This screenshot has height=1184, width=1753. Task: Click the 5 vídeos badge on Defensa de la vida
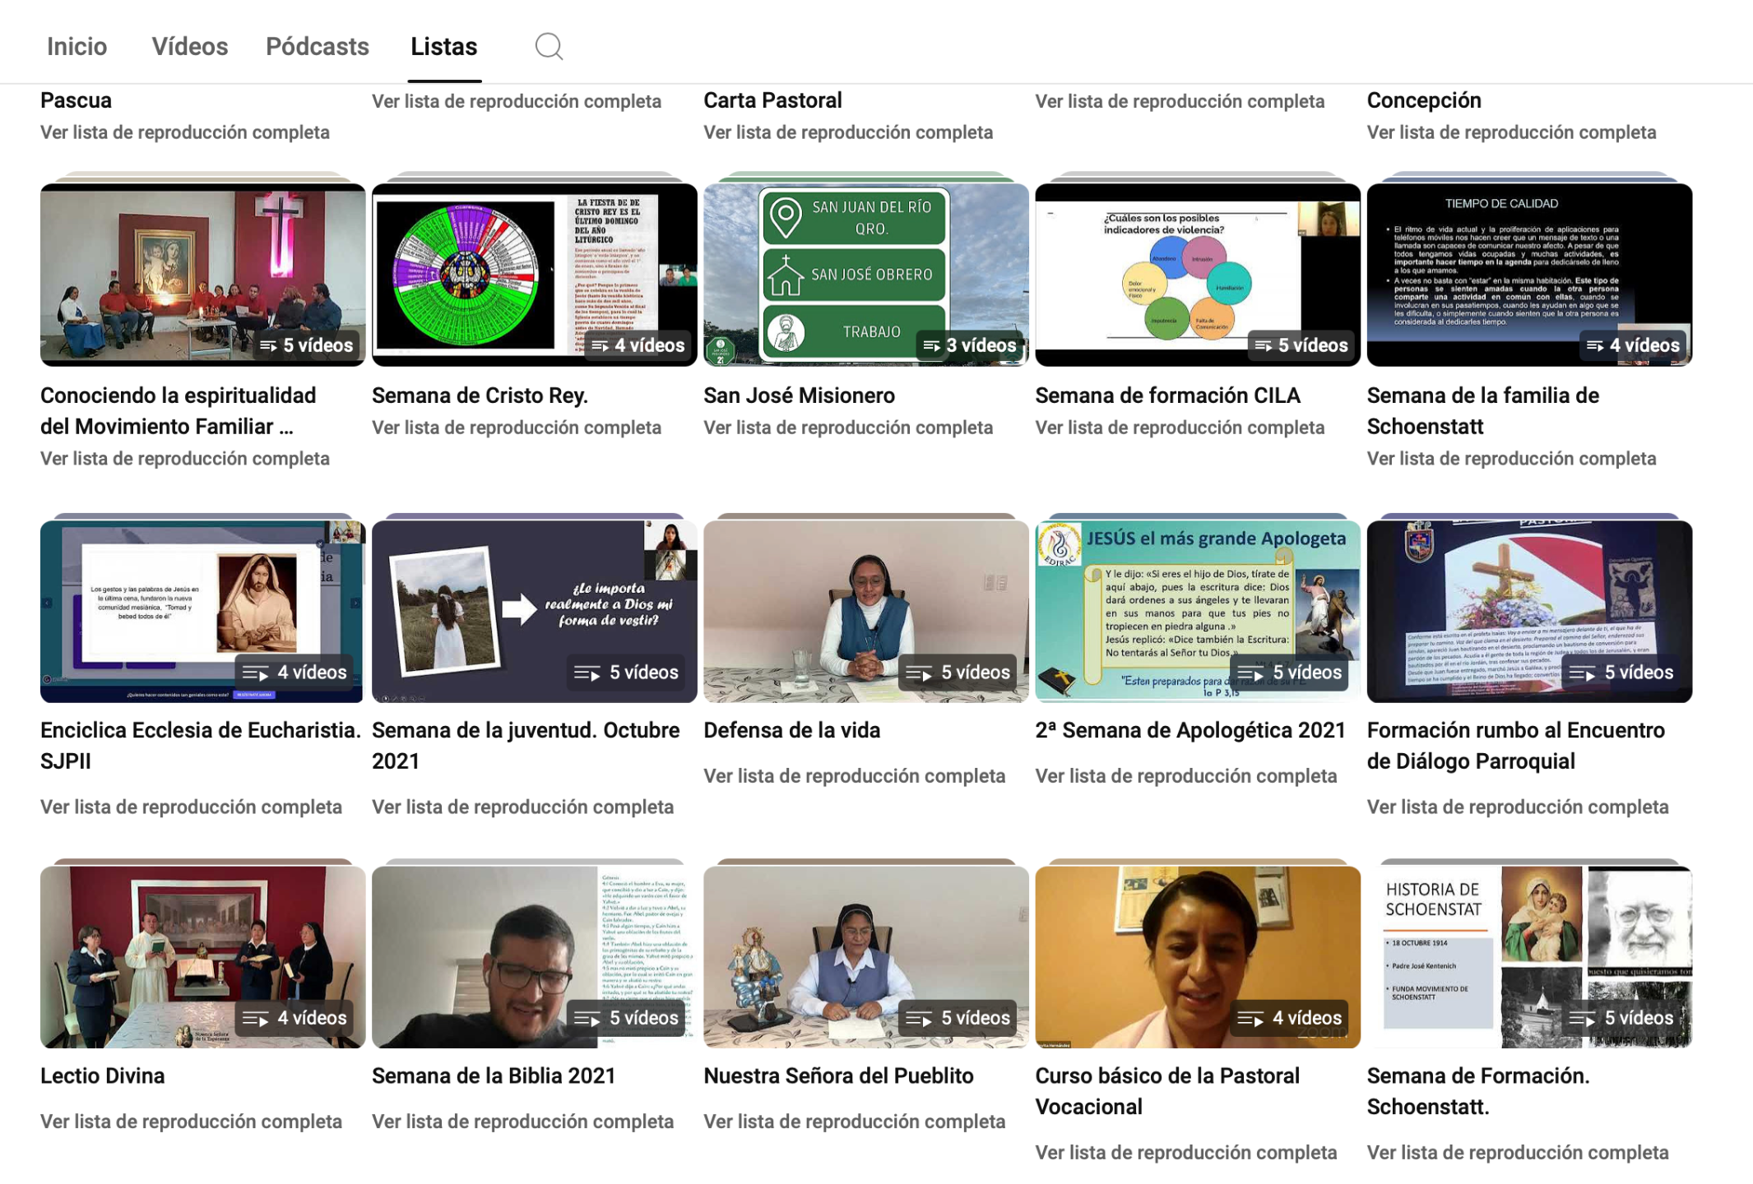point(958,673)
